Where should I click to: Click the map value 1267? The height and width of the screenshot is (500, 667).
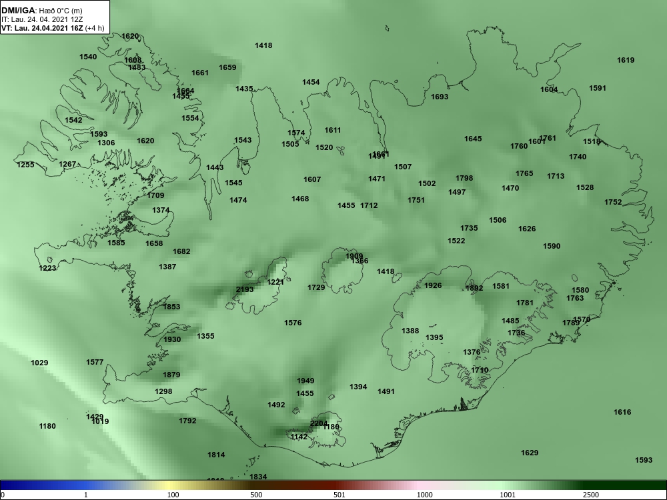(x=67, y=164)
